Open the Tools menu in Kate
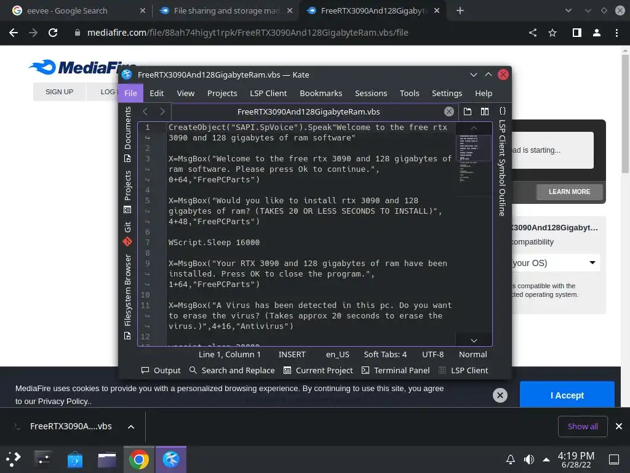630x473 pixels. click(409, 94)
